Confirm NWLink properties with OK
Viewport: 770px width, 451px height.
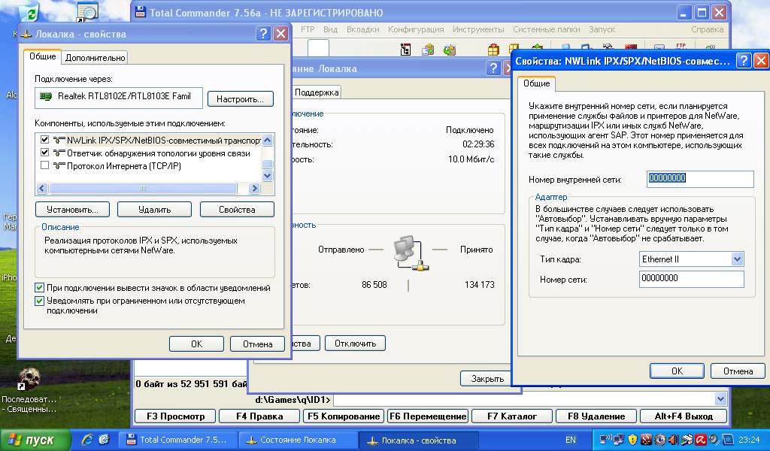pos(677,371)
